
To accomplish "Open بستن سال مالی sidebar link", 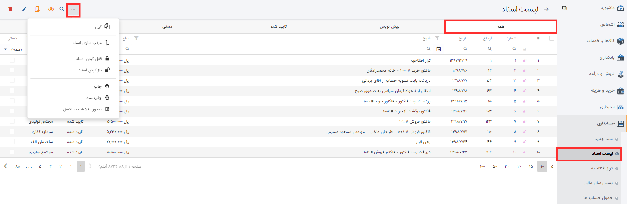I will [599, 183].
